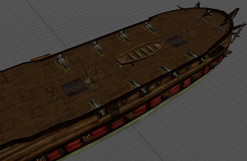This screenshot has width=247, height=161.
Task: Select the orange-topped capstan on the deck
Action: (50, 94)
